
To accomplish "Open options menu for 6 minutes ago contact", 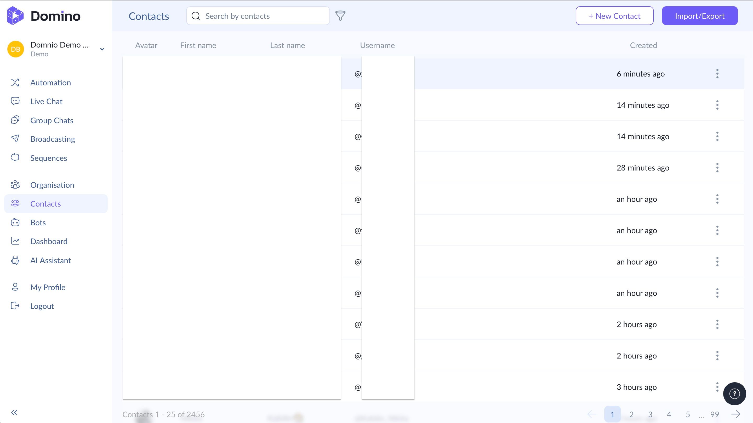I will pyautogui.click(x=717, y=74).
